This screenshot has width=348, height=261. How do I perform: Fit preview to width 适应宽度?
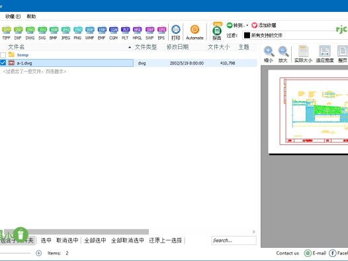(325, 54)
